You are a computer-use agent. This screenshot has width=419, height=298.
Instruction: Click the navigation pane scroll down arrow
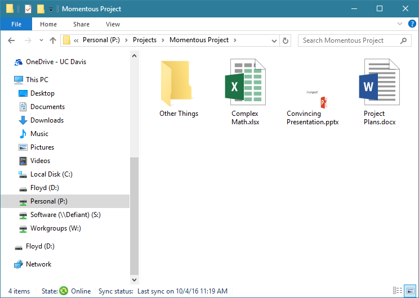tap(134, 279)
